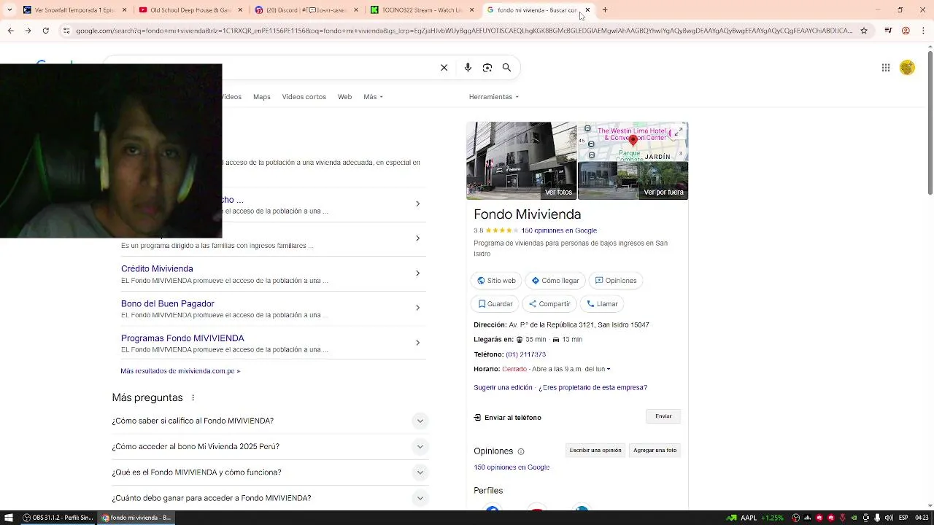Click Escribir una opinión button
The width and height of the screenshot is (934, 525).
coord(595,451)
